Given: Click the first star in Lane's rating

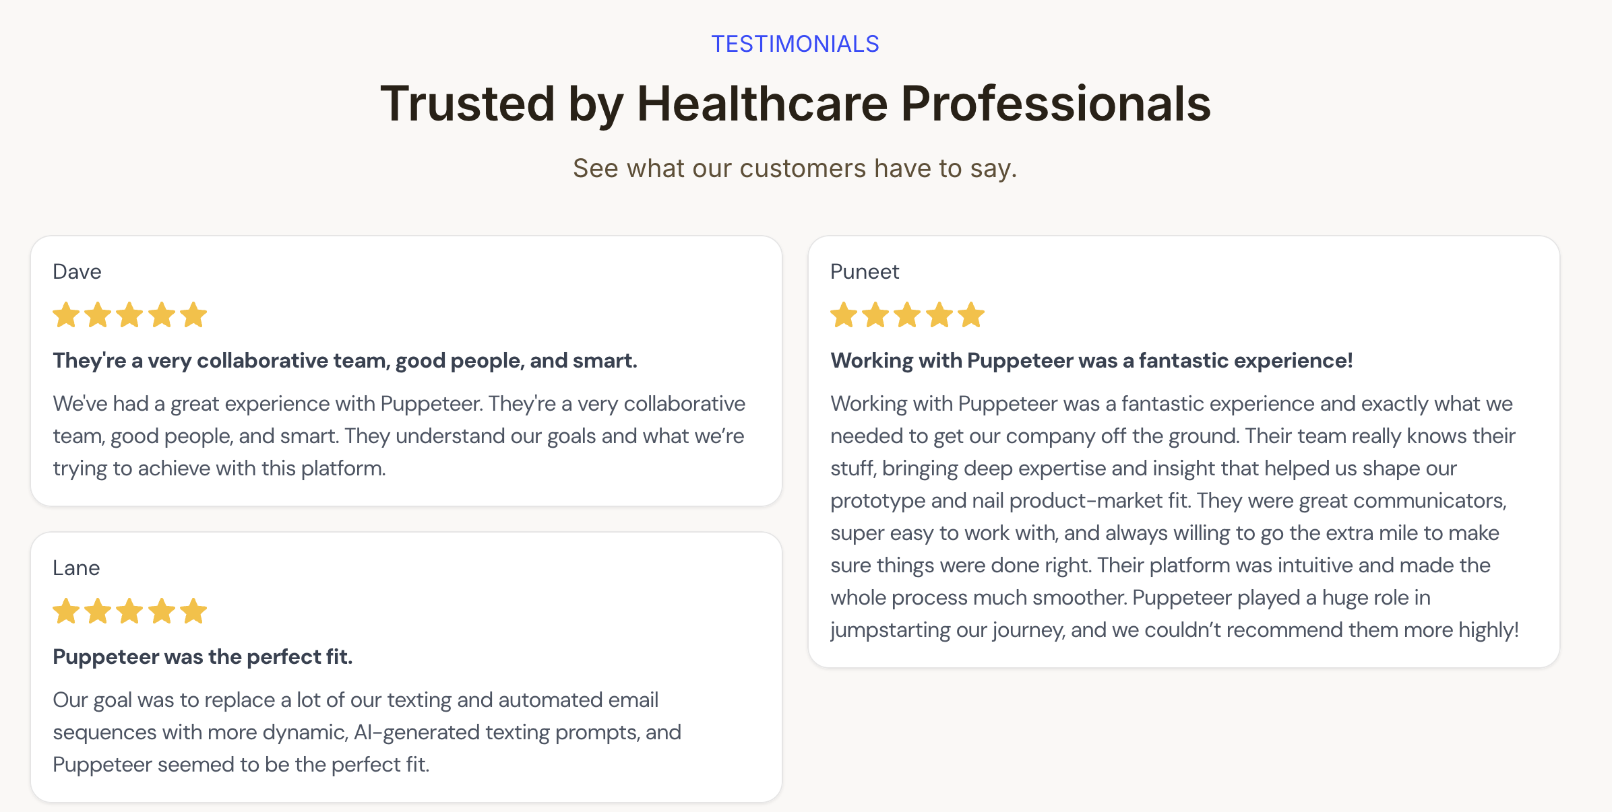Looking at the screenshot, I should click(66, 611).
